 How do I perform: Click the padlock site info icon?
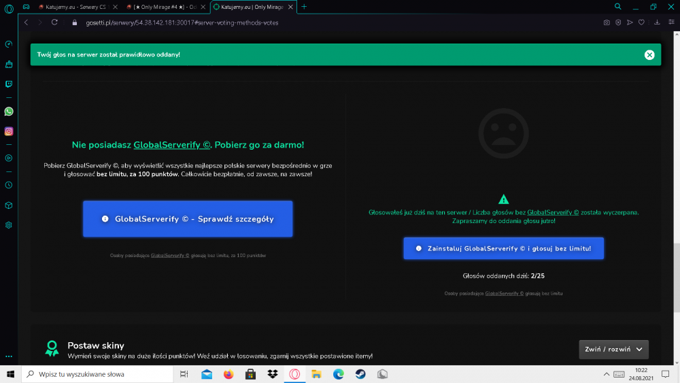[x=75, y=22]
